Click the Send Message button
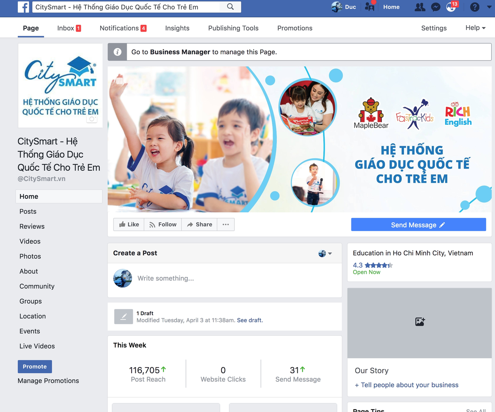 (x=418, y=225)
